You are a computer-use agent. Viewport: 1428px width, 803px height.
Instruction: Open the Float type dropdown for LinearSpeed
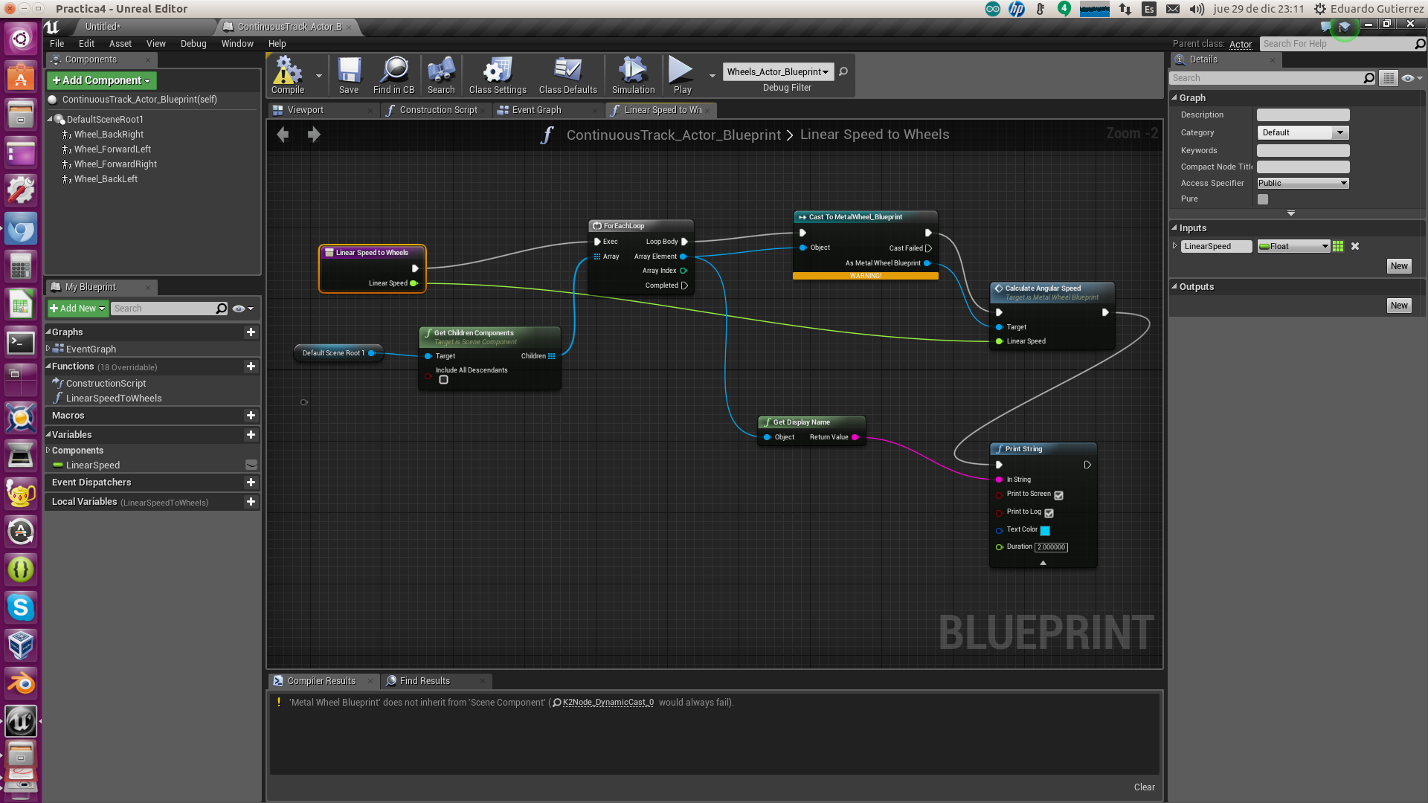click(x=1293, y=246)
